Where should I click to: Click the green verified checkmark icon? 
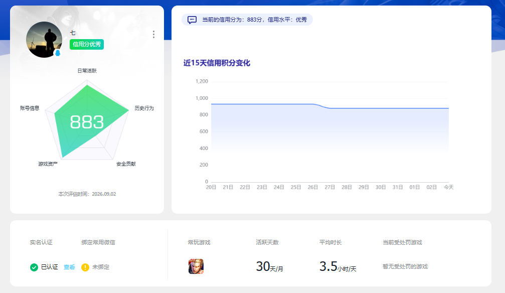(x=34, y=267)
